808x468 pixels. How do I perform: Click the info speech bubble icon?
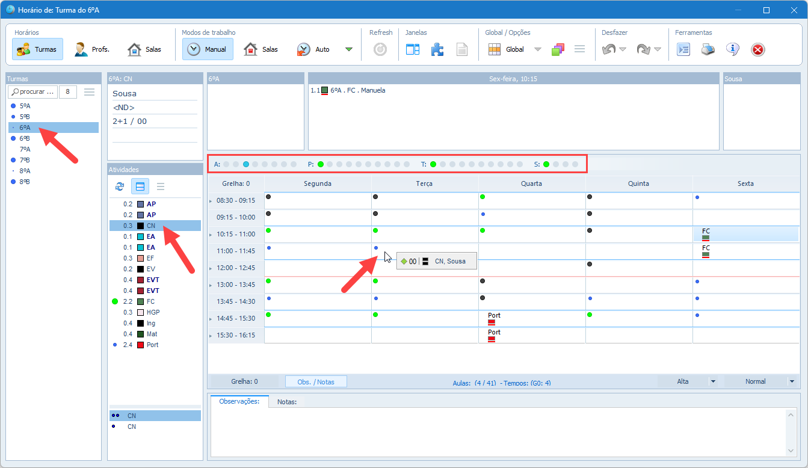coord(732,49)
